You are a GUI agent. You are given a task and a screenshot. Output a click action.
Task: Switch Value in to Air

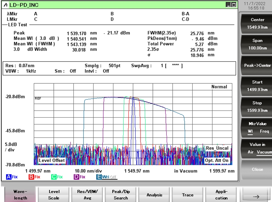coord(251,152)
